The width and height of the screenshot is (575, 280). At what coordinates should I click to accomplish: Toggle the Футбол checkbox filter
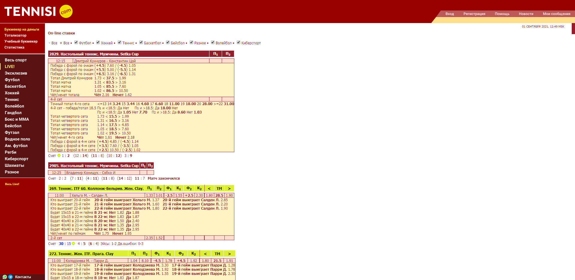pos(76,43)
